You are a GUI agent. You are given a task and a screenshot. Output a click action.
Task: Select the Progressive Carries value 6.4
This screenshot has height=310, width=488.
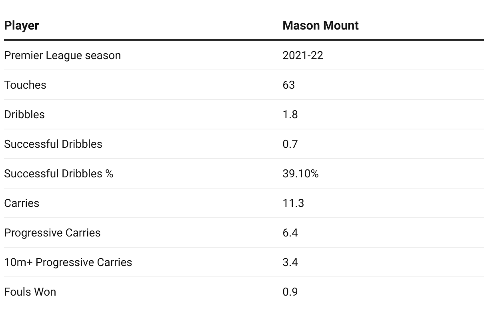[290, 232]
